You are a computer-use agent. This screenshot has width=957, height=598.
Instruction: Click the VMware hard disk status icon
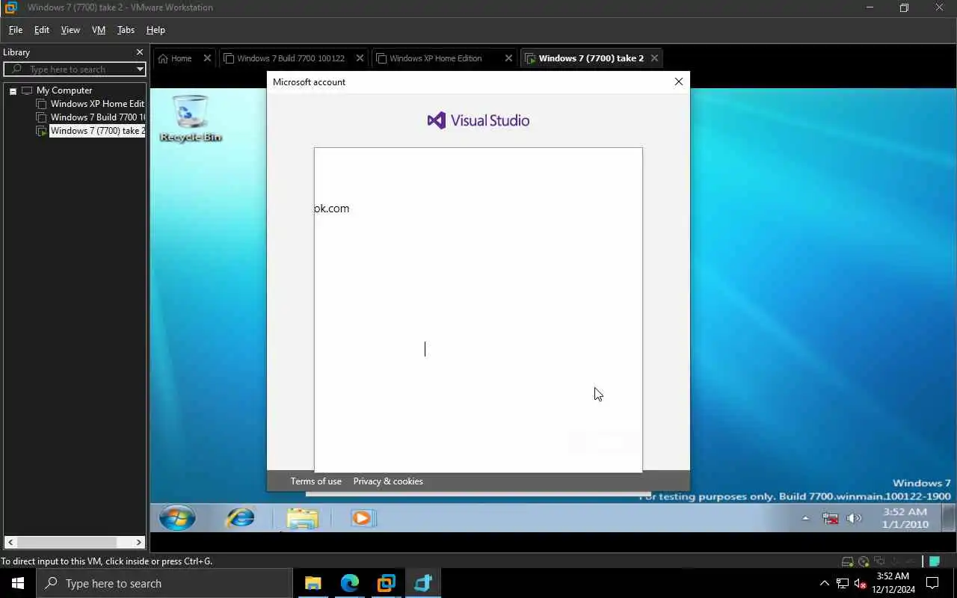pos(847,561)
